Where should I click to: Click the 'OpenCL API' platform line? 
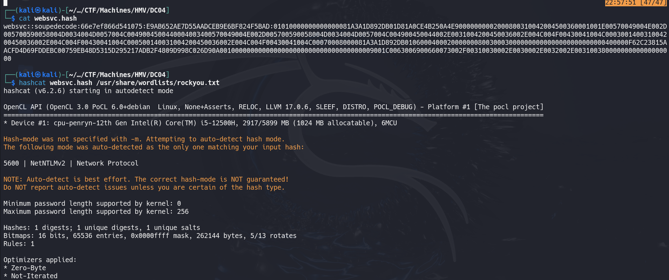coord(273,107)
